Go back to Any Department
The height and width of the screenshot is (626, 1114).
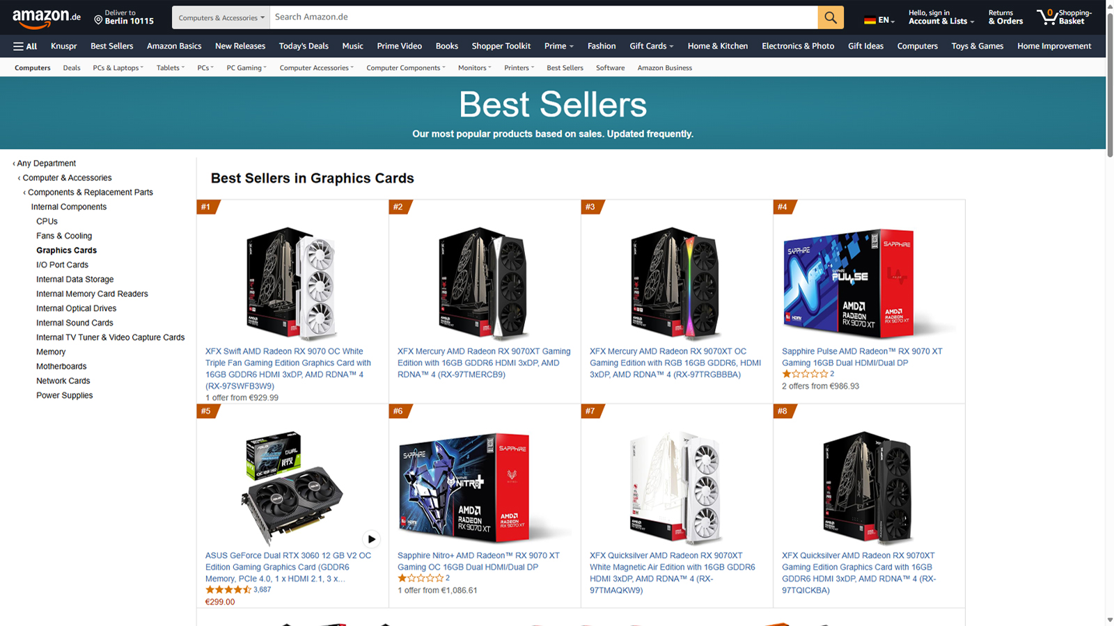(x=45, y=163)
